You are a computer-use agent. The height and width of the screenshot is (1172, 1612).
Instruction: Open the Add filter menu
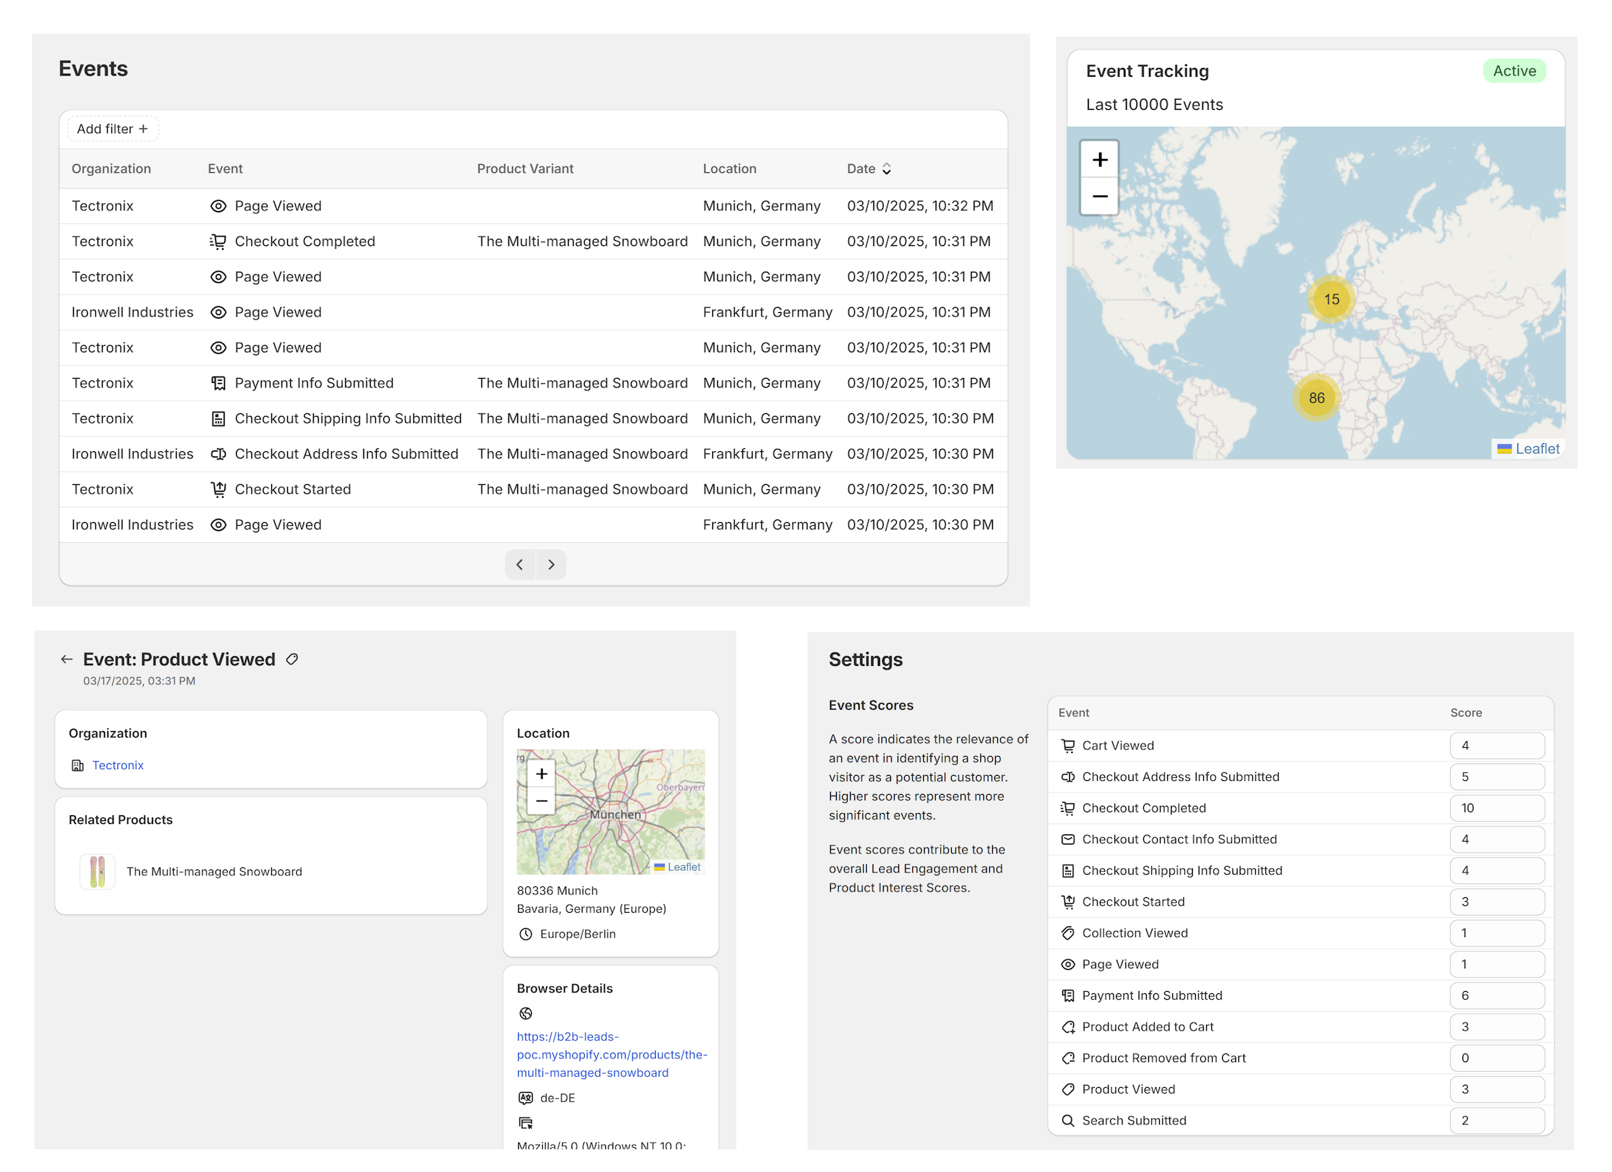coord(112,128)
